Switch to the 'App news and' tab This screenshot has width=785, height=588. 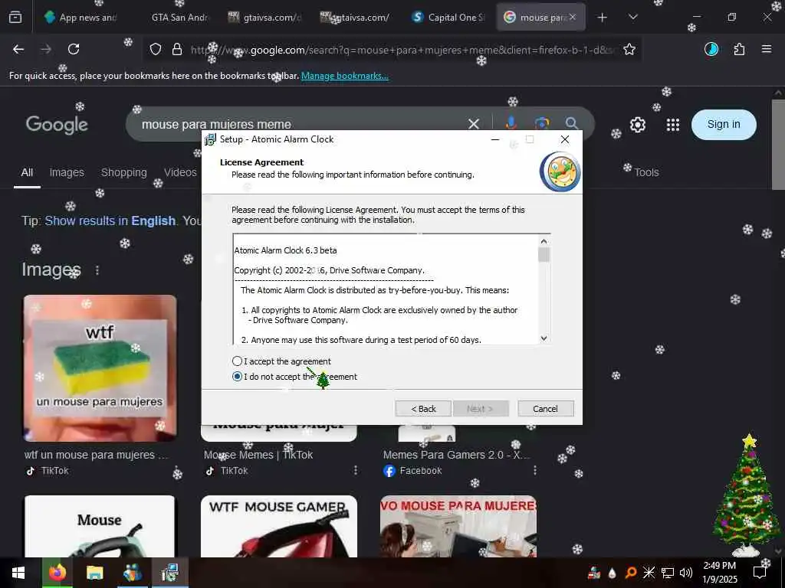pyautogui.click(x=80, y=18)
